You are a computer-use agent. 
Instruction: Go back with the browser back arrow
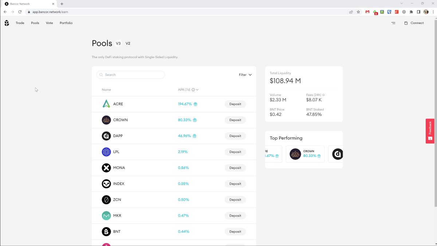5,12
